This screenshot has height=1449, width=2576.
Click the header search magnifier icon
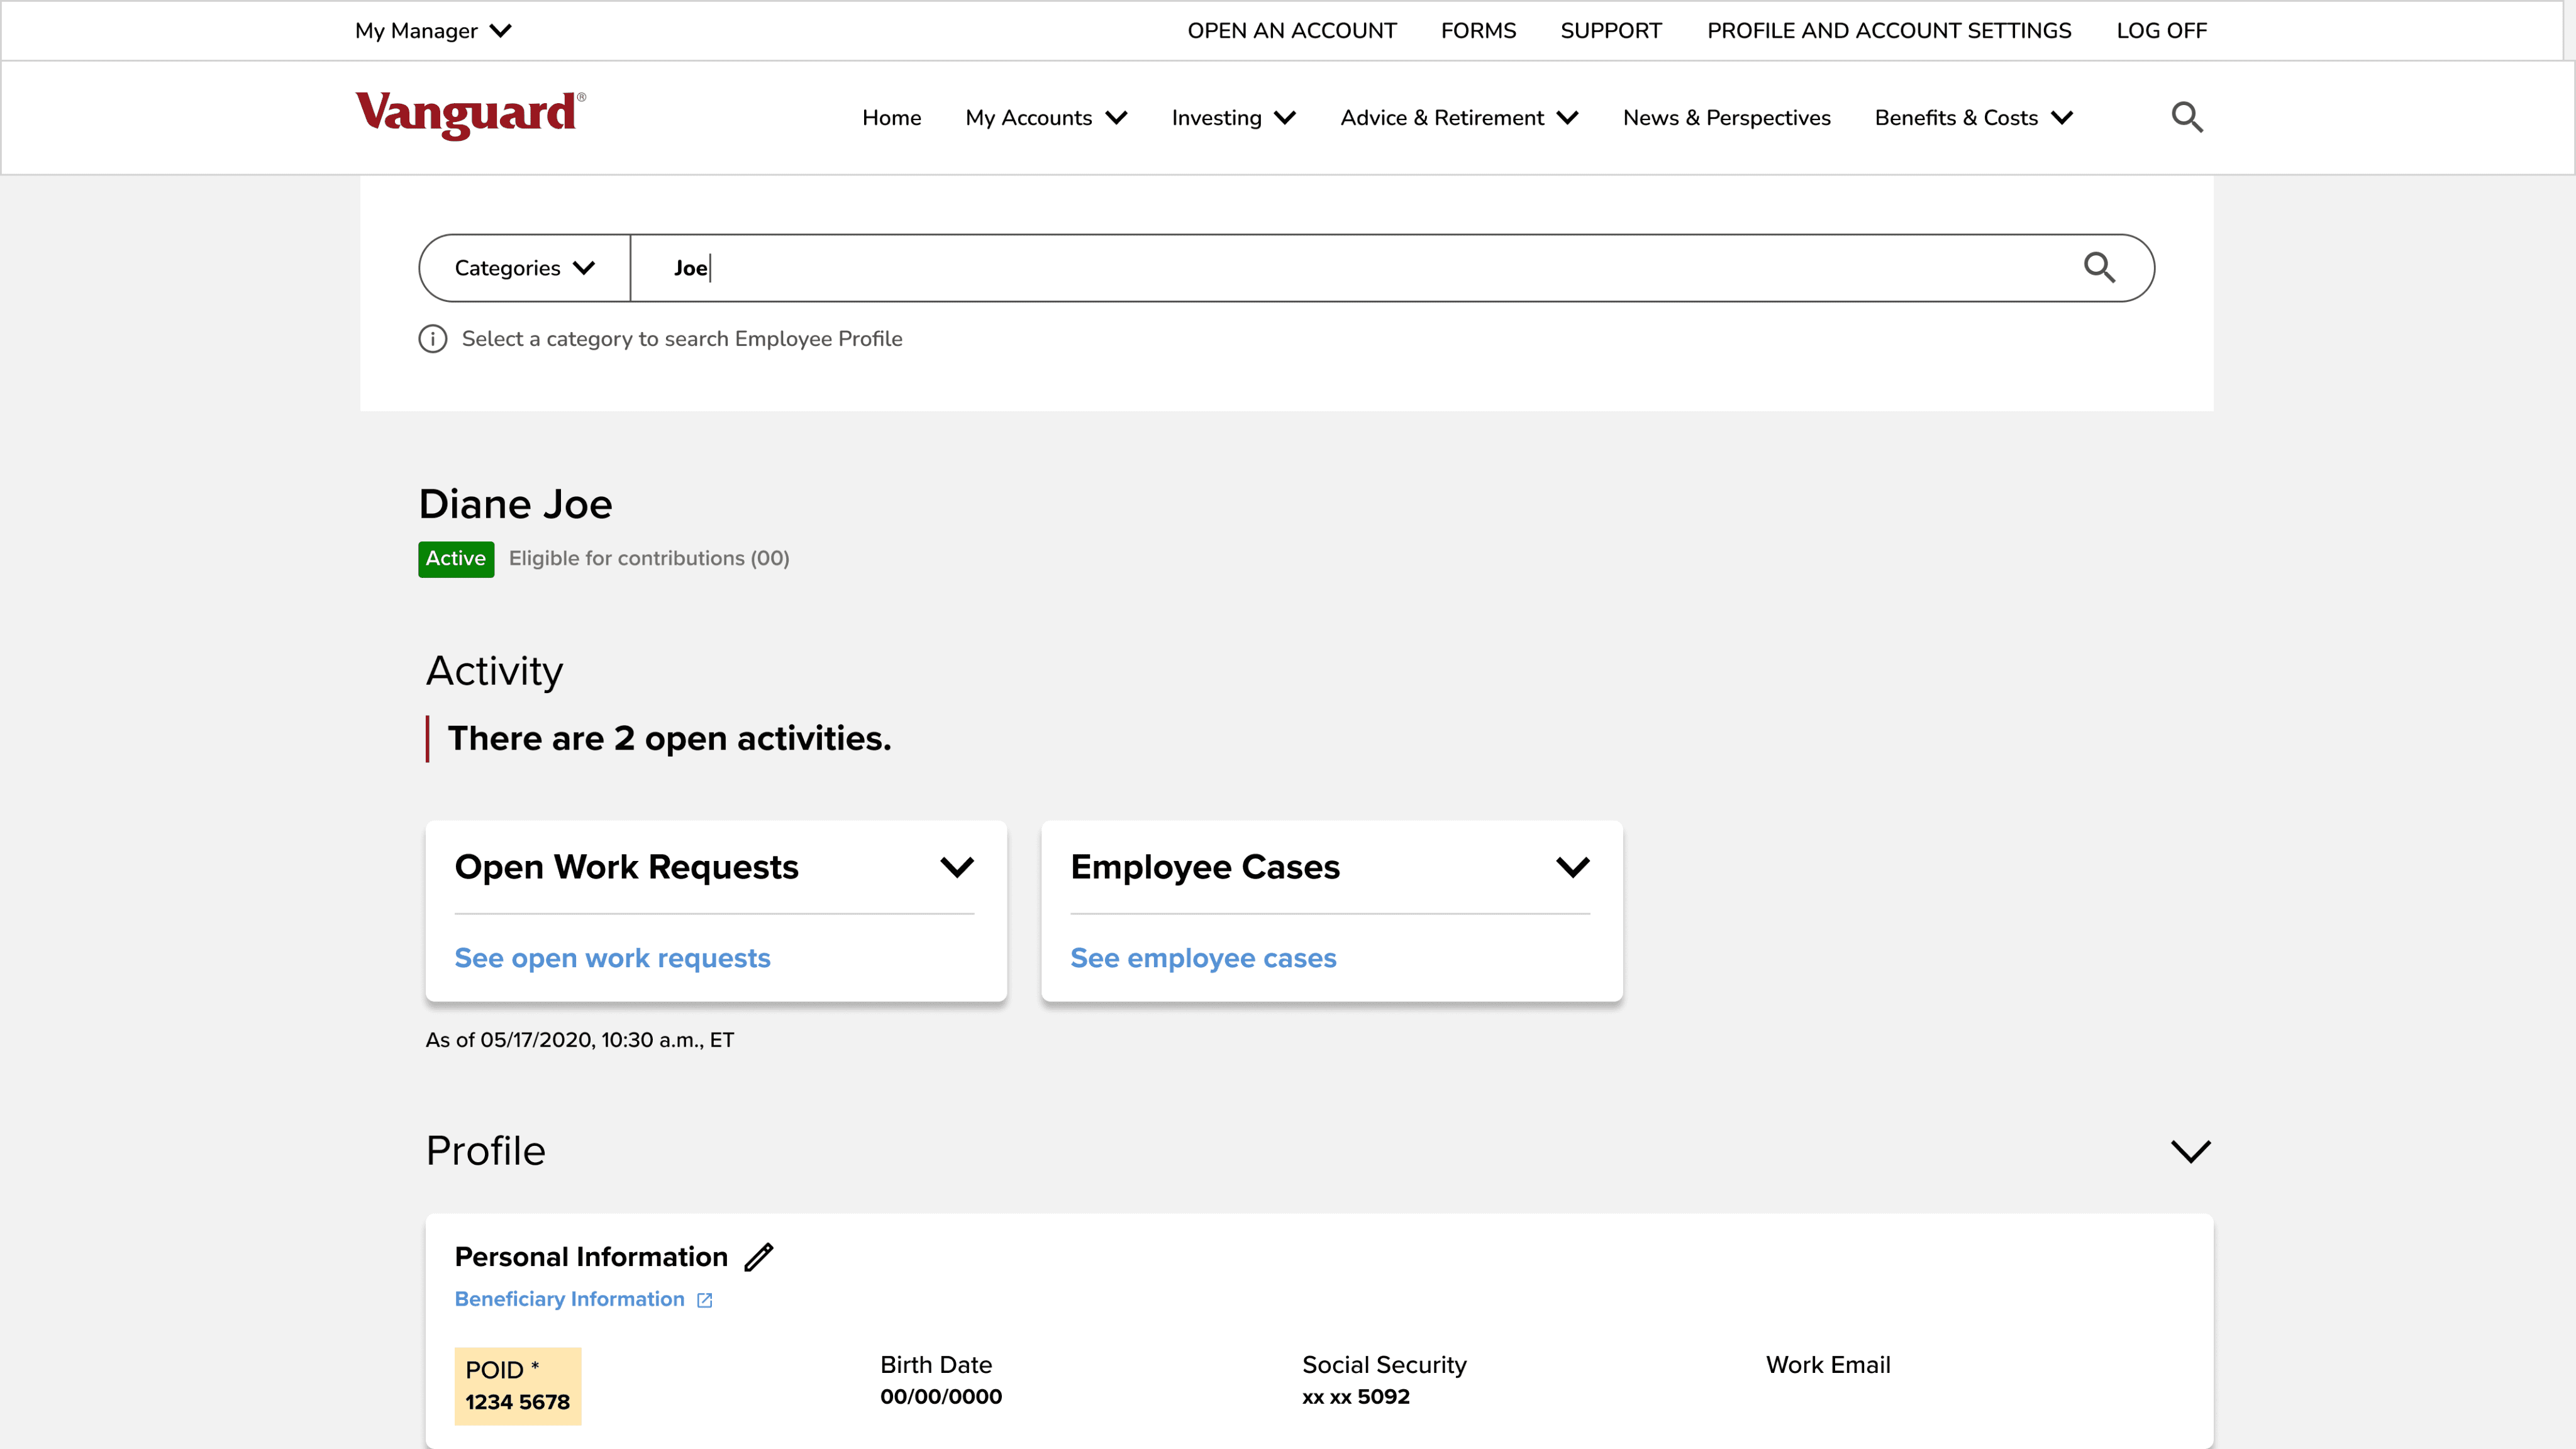tap(2186, 117)
